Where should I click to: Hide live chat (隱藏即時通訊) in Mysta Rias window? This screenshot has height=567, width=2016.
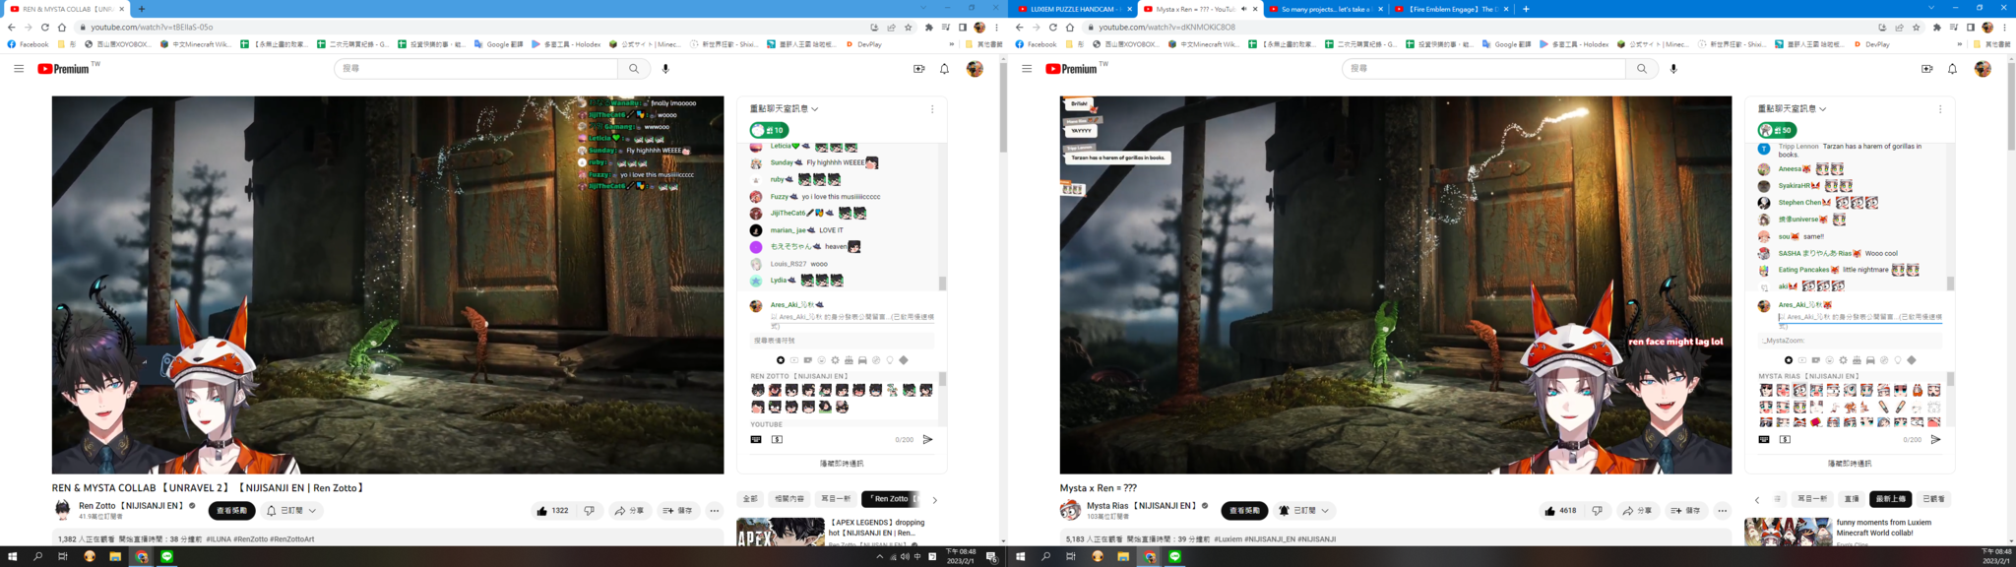(x=1850, y=464)
